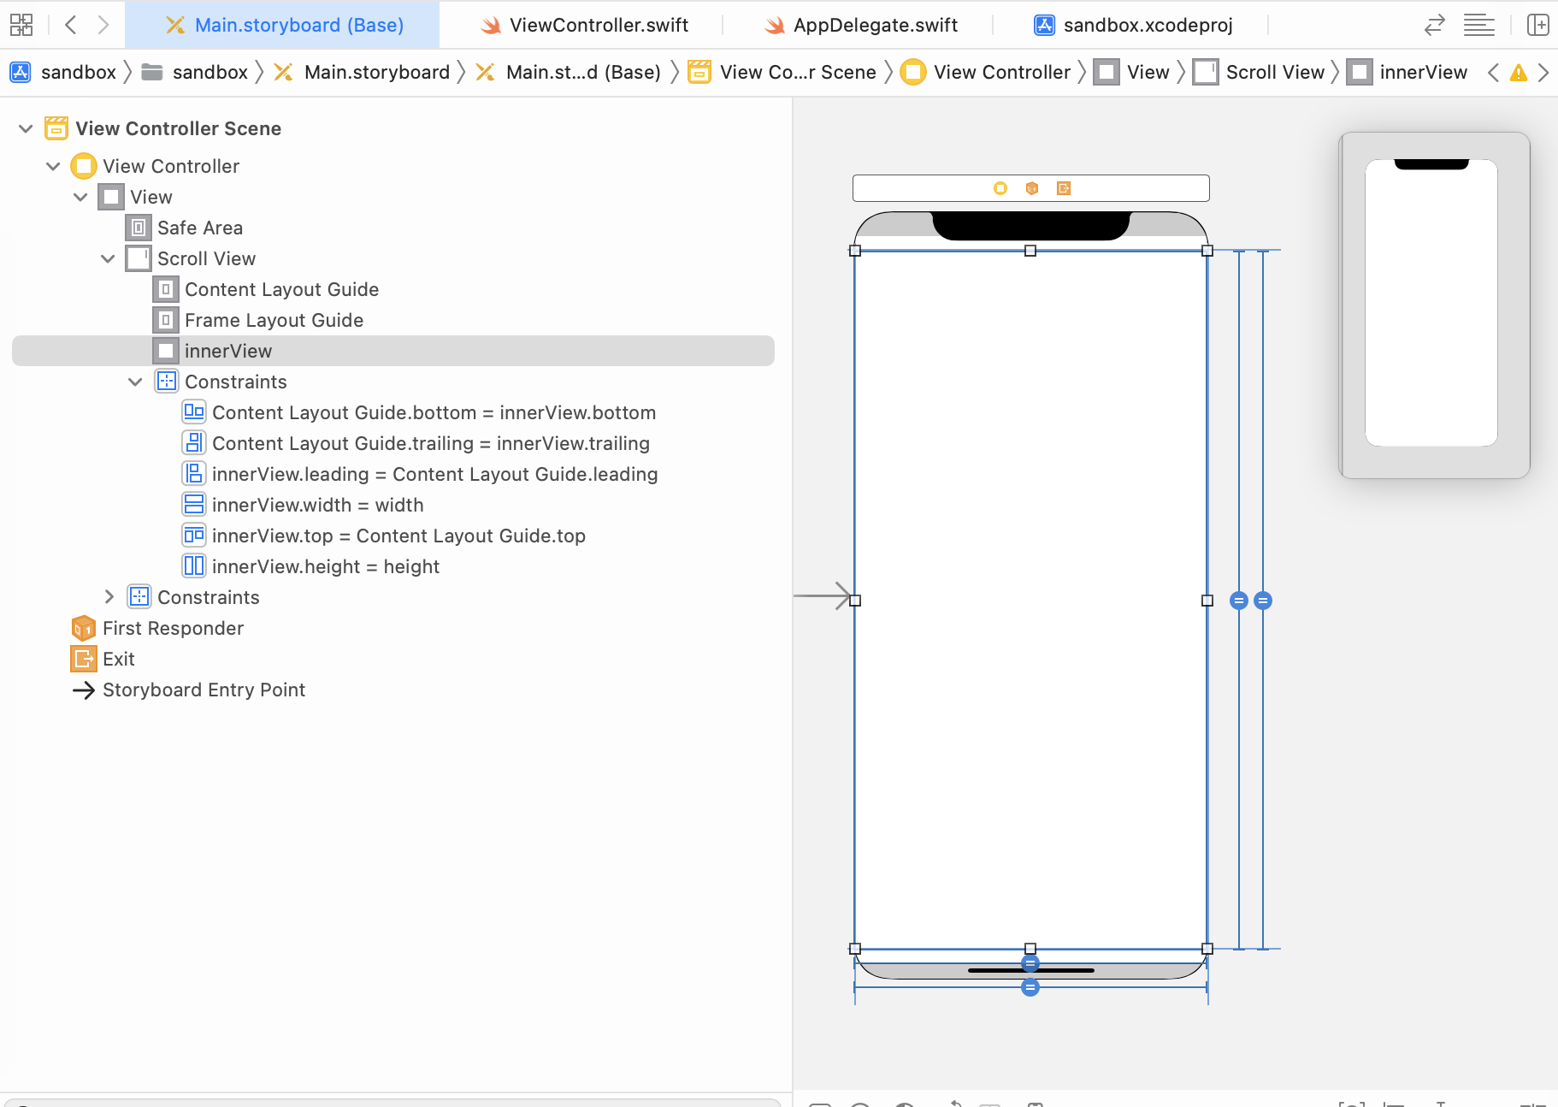The width and height of the screenshot is (1558, 1107).
Task: Click the Exit icon in scene dock
Action: tap(1064, 188)
